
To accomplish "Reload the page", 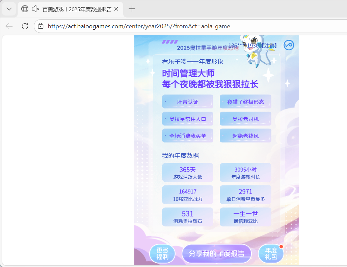I will tap(25, 26).
